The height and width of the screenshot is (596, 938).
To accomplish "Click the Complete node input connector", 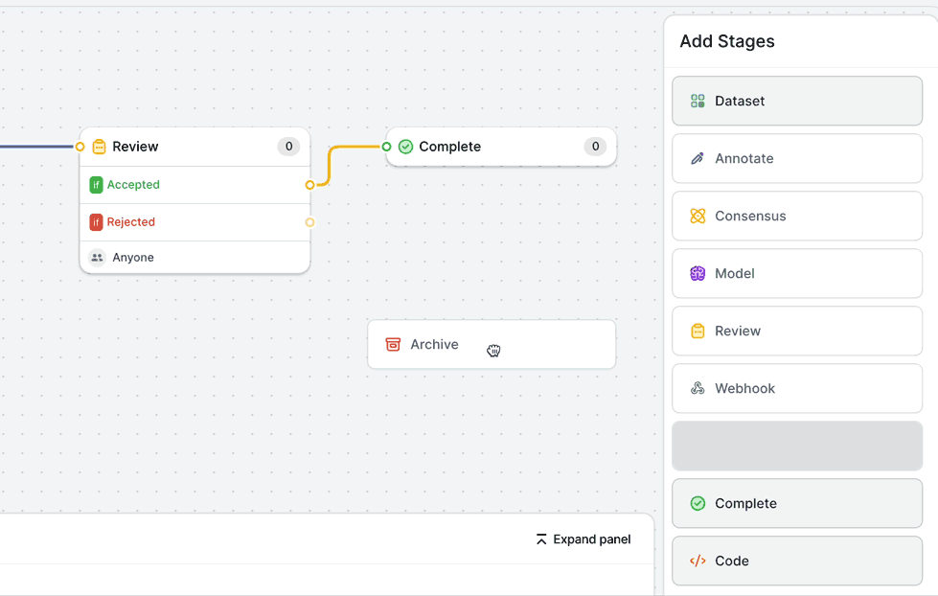I will click(x=386, y=147).
